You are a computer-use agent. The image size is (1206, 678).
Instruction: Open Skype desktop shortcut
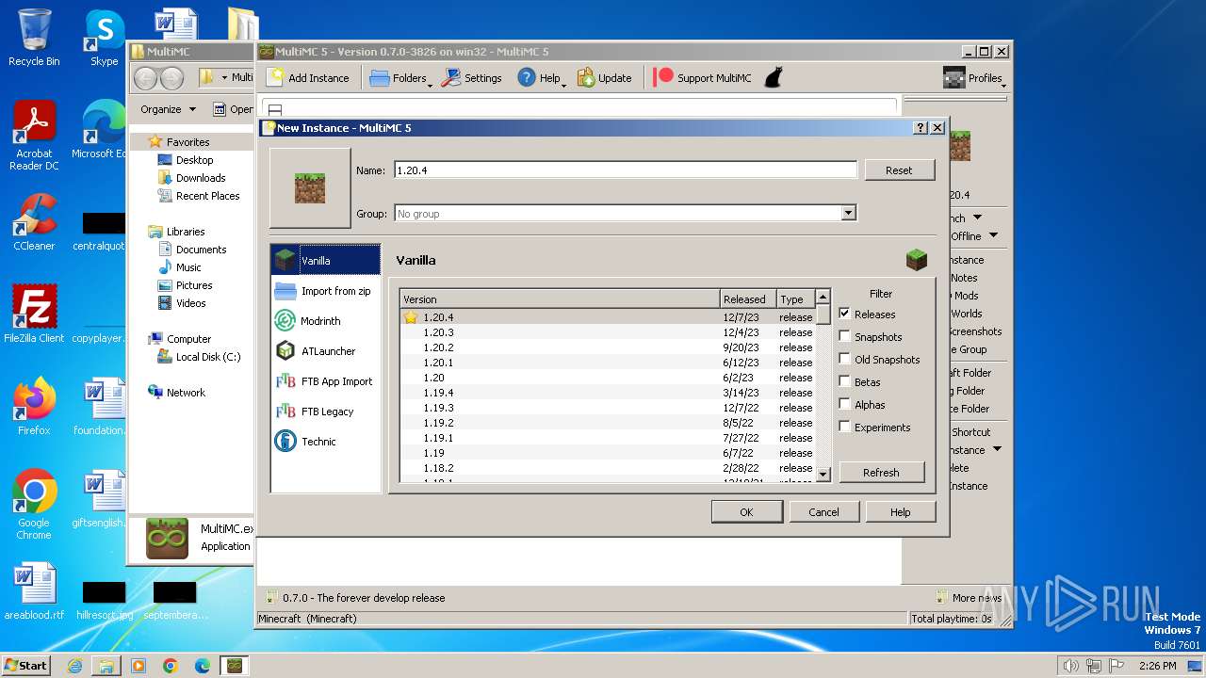pyautogui.click(x=105, y=38)
